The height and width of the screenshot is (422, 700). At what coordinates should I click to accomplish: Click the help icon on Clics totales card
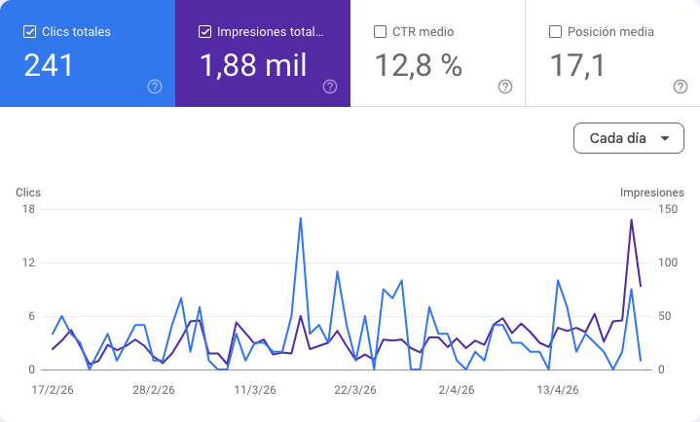155,87
